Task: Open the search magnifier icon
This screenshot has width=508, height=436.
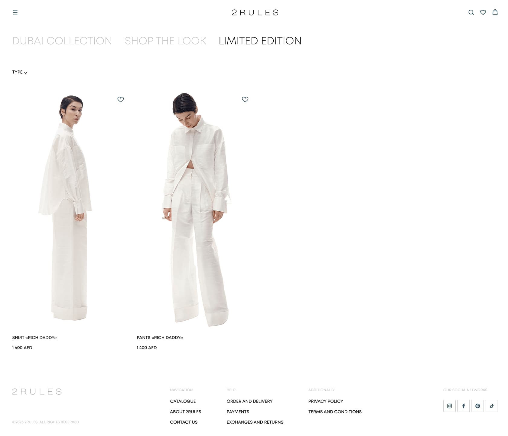Action: [471, 12]
